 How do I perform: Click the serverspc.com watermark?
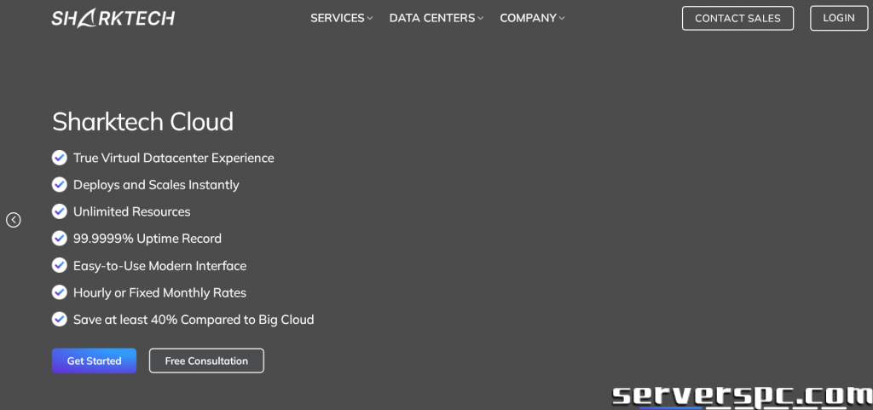(742, 395)
